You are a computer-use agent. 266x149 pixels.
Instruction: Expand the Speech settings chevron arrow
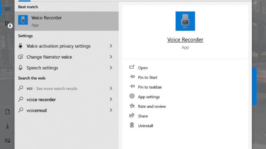[111, 68]
